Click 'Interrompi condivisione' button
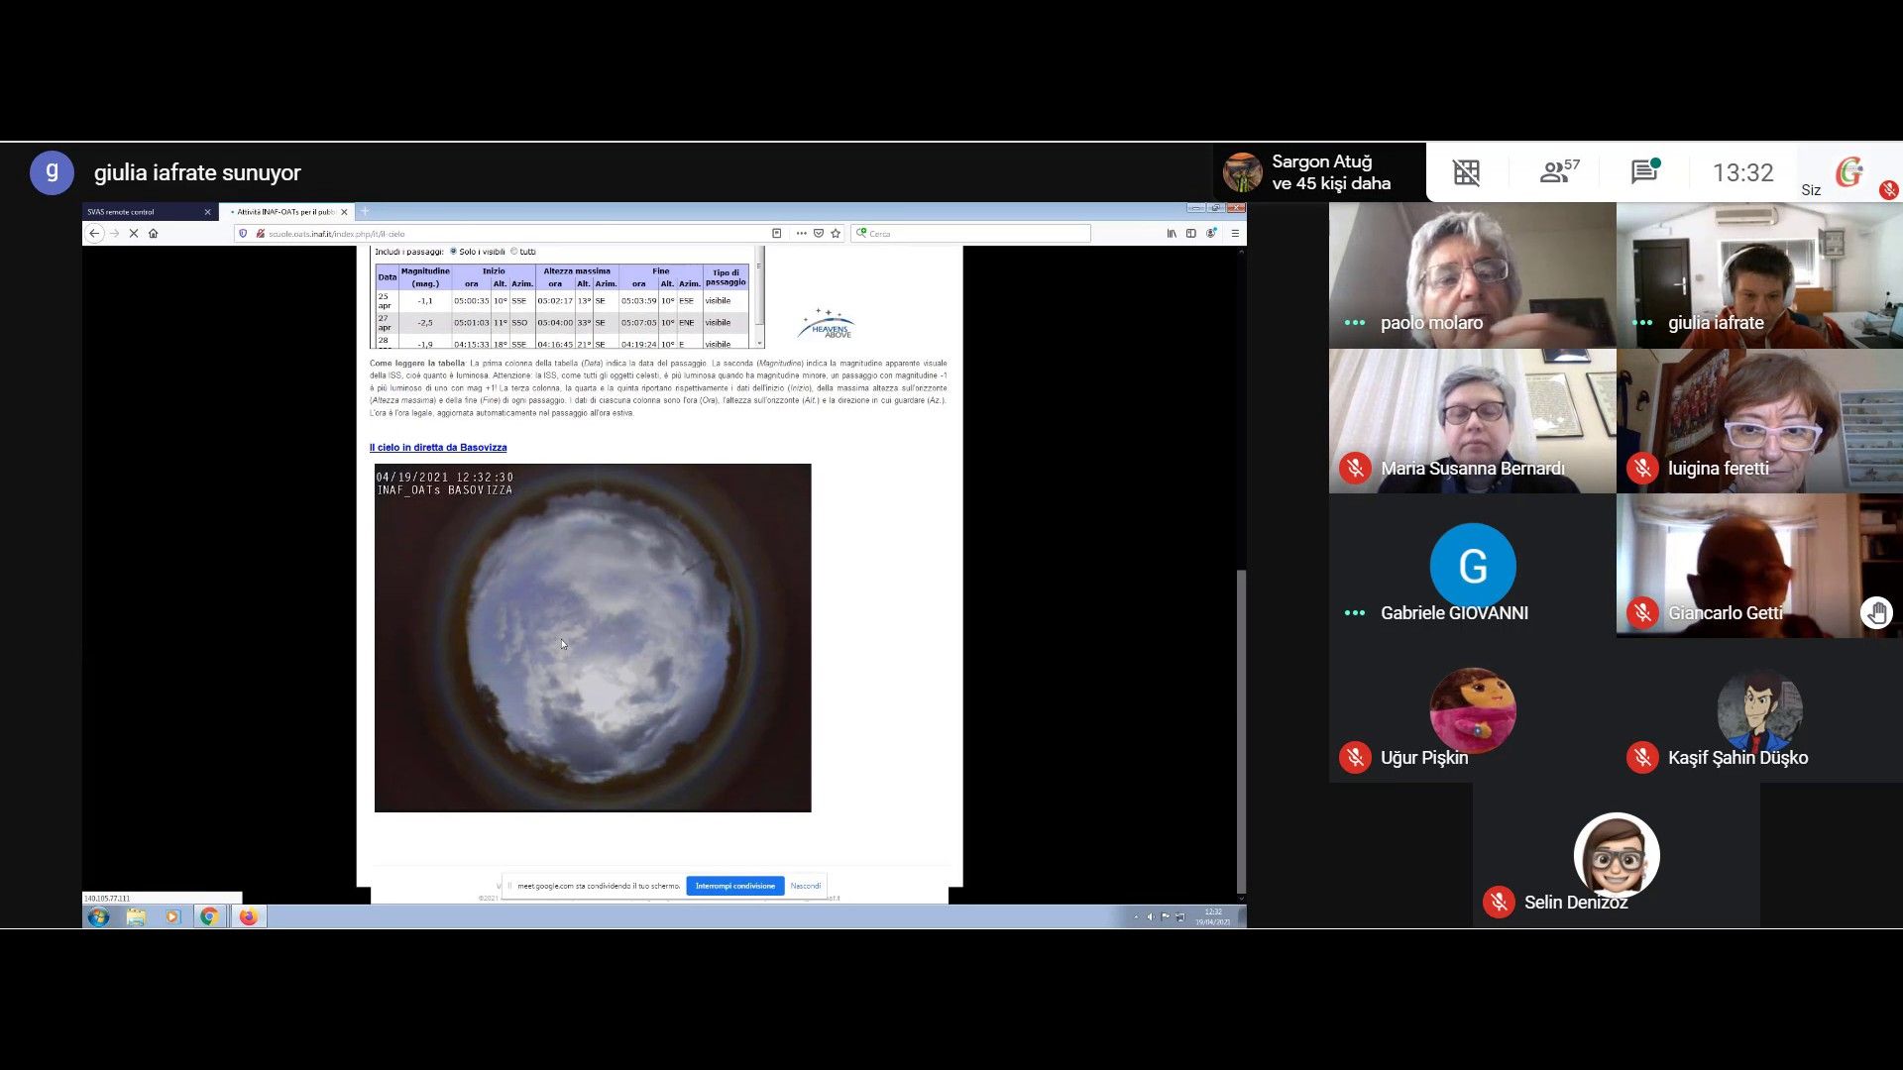The image size is (1903, 1070). 734,886
